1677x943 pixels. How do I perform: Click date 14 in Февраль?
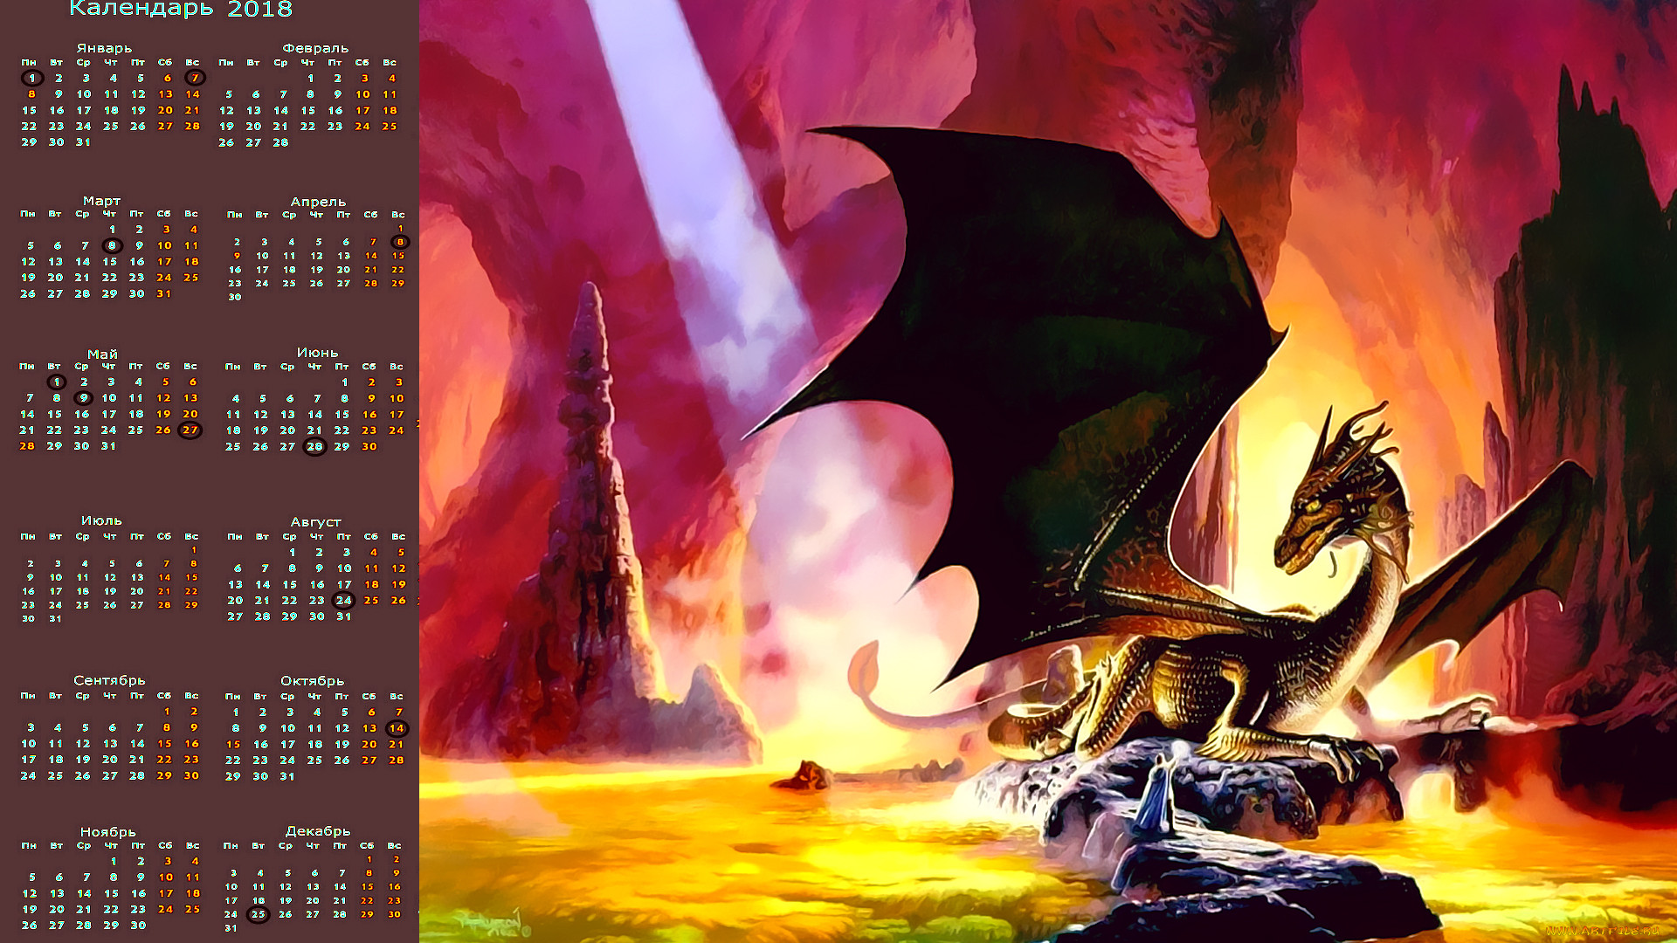coord(280,110)
